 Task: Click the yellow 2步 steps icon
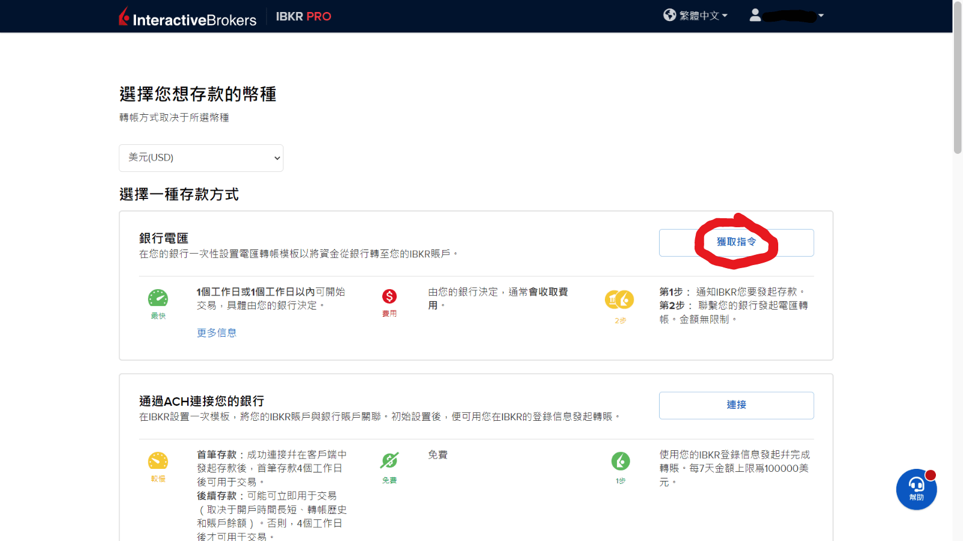pyautogui.click(x=619, y=301)
